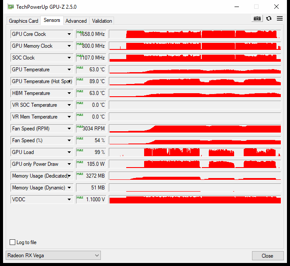Click the GPU-Z application icon in title bar
The width and height of the screenshot is (290, 266).
click(10, 7)
